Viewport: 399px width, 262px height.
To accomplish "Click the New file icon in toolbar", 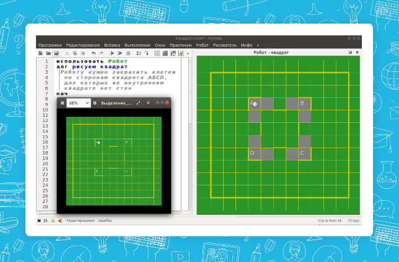I will (40, 53).
